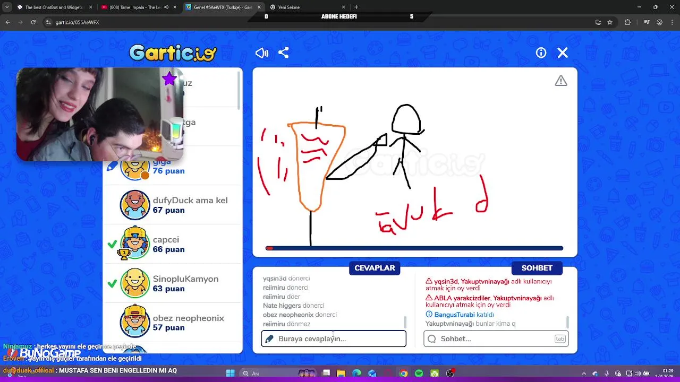Click dufyDuck ama kel player avatar
680x382 pixels.
pyautogui.click(x=135, y=205)
